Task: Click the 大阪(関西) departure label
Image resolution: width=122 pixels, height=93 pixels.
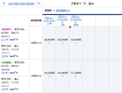Action: pyautogui.click(x=6, y=63)
